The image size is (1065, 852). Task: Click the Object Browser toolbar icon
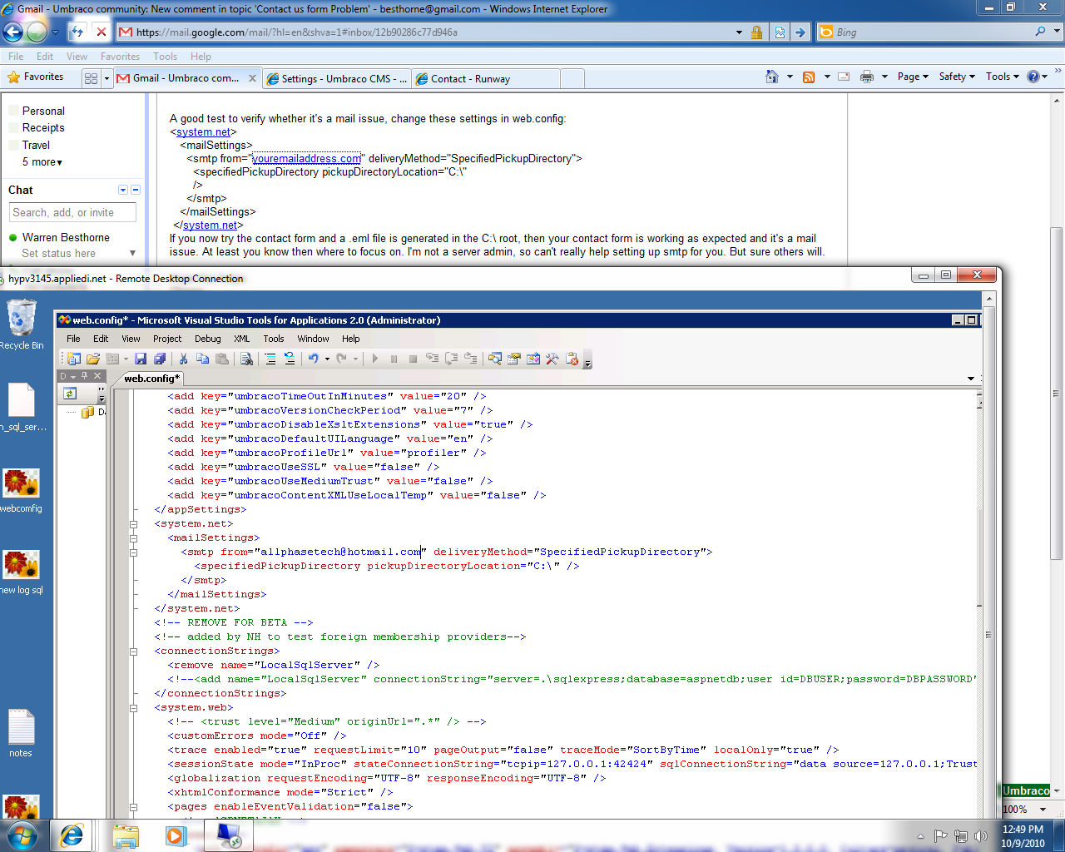tap(533, 359)
